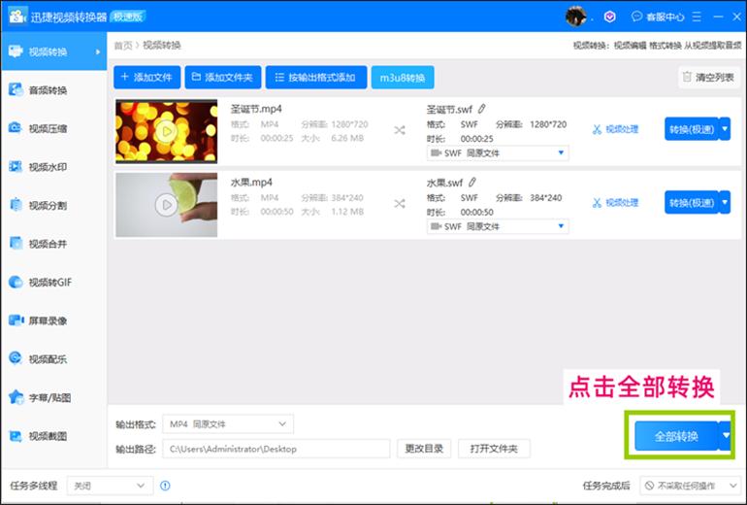Click the m3u8转换 button

click(403, 78)
